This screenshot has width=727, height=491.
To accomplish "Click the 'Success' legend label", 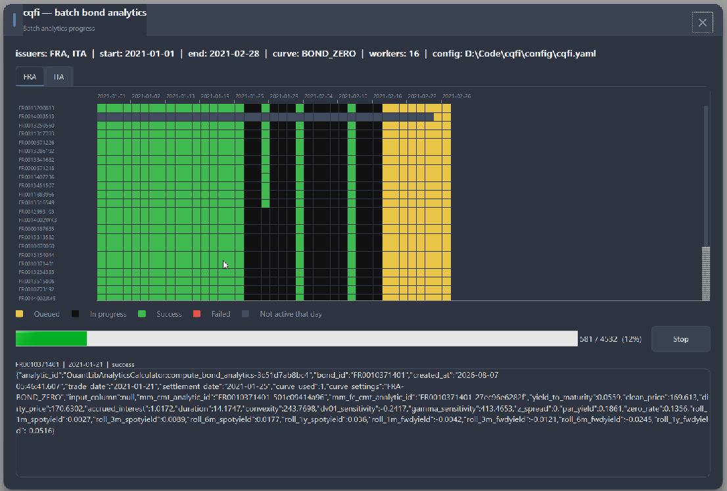I will pos(169,314).
